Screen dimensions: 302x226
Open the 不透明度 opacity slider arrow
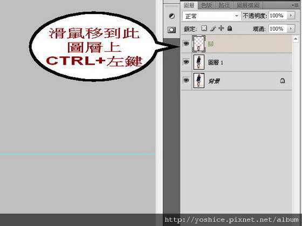291,16
